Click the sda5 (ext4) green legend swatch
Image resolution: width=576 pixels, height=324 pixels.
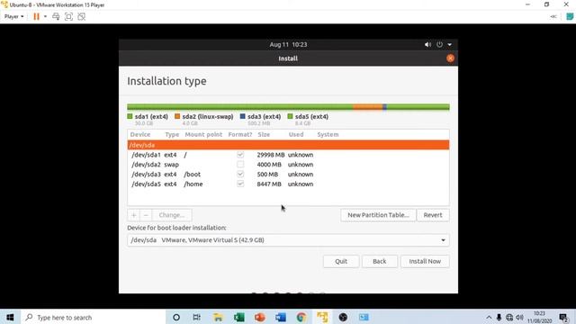(x=290, y=116)
